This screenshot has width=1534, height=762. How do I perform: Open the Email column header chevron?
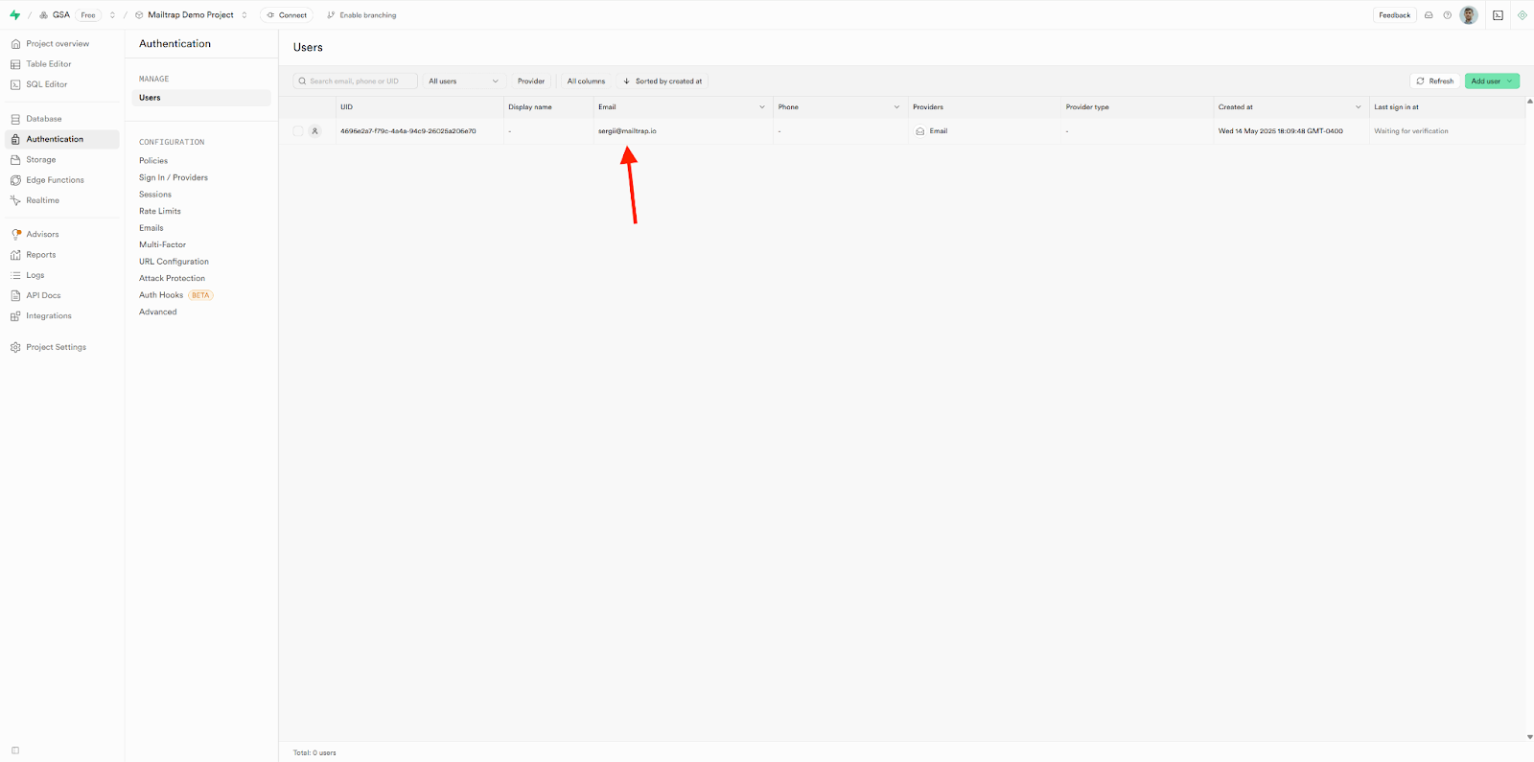(x=762, y=107)
